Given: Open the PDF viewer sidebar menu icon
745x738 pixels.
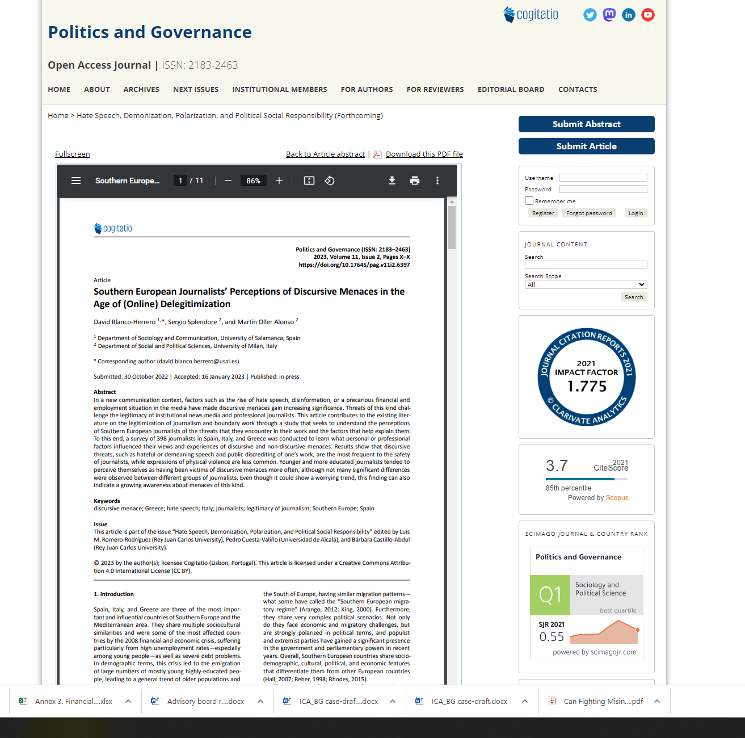Looking at the screenshot, I should [76, 181].
